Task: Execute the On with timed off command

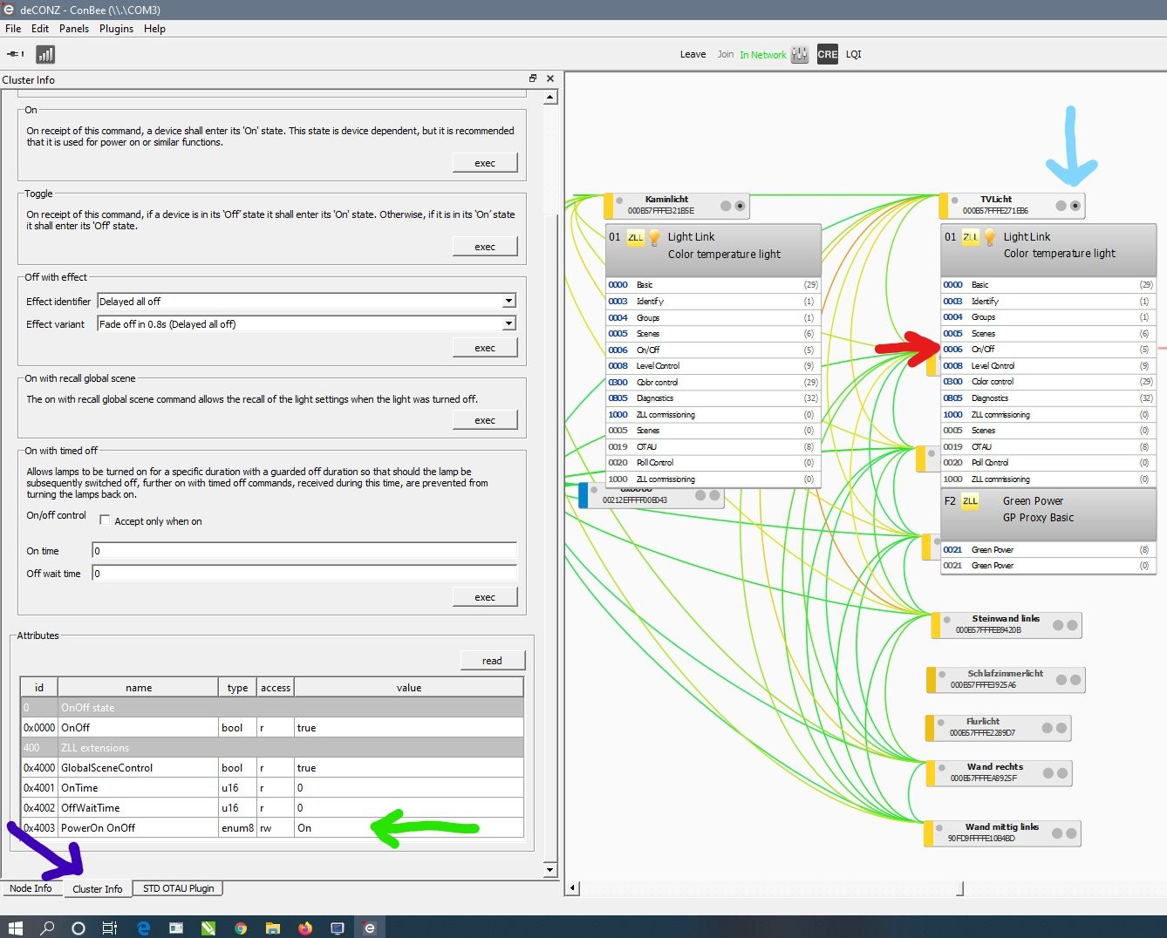Action: point(485,597)
